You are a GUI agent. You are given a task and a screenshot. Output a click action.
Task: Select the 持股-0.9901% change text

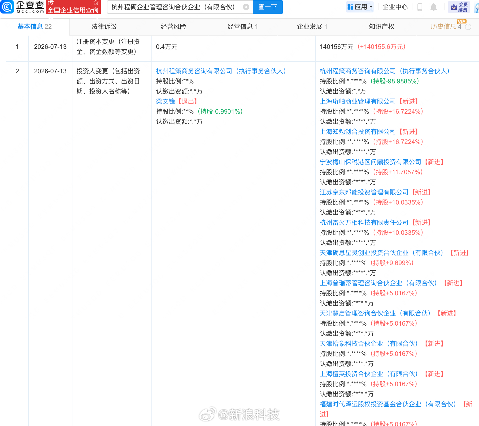coord(220,112)
